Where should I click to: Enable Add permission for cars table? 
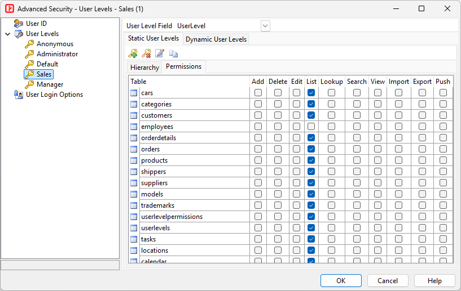[x=258, y=93]
